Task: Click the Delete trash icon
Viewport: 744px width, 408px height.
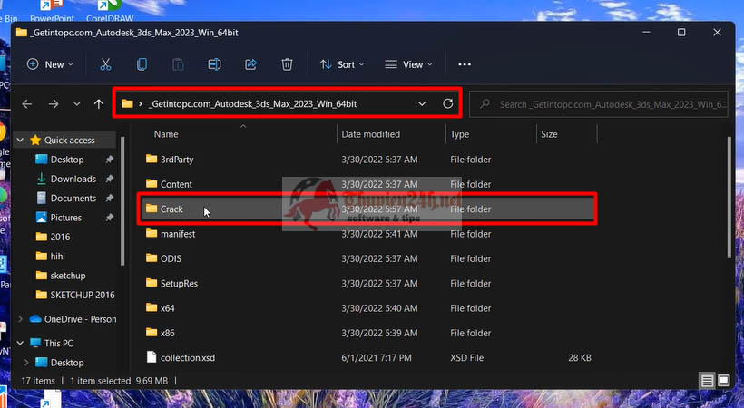Action: click(x=287, y=64)
